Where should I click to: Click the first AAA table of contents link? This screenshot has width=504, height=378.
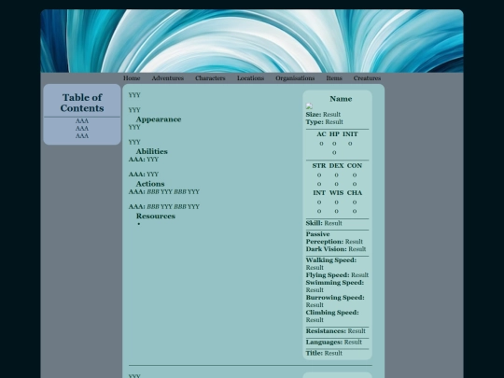point(82,120)
